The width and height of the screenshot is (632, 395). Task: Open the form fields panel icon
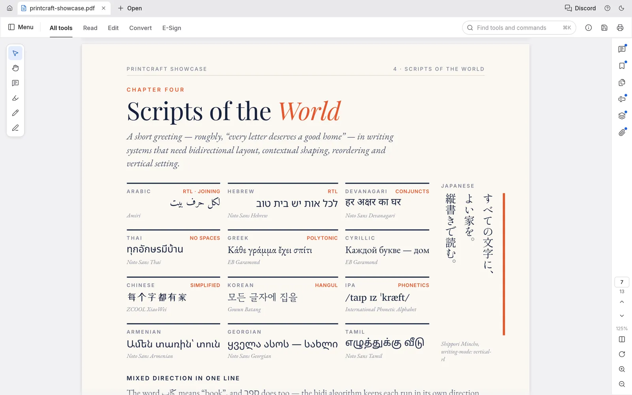[x=622, y=99]
